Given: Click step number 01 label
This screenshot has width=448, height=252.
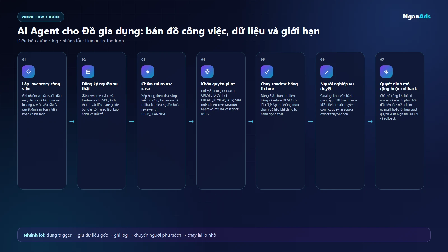Looking at the screenshot, I should (x=24, y=60).
